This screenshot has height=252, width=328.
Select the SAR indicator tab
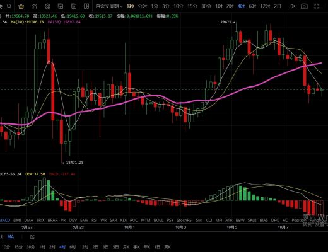click(114, 220)
